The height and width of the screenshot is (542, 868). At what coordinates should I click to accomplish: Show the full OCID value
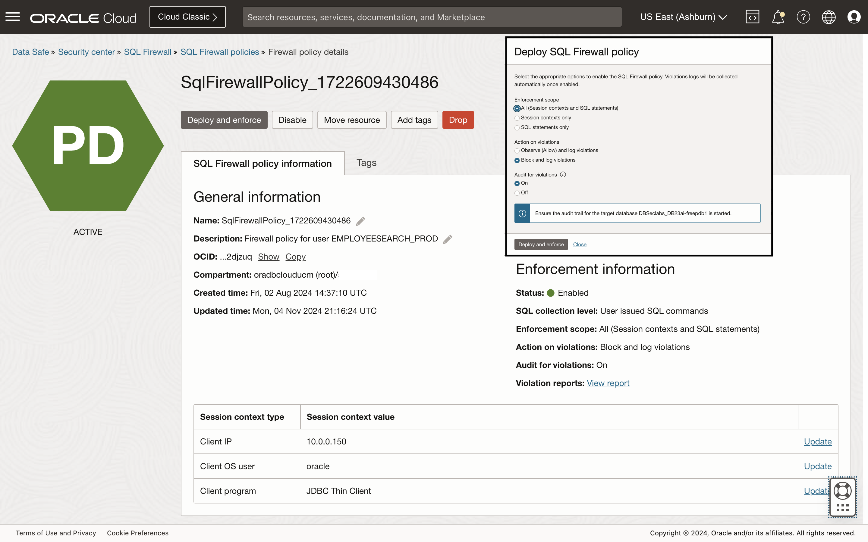pos(268,257)
